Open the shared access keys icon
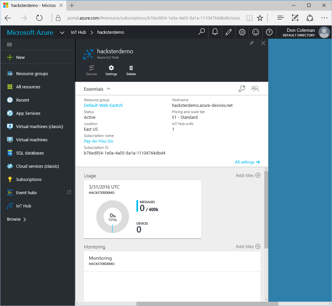Screen dimensions: 332x306 tap(241, 89)
